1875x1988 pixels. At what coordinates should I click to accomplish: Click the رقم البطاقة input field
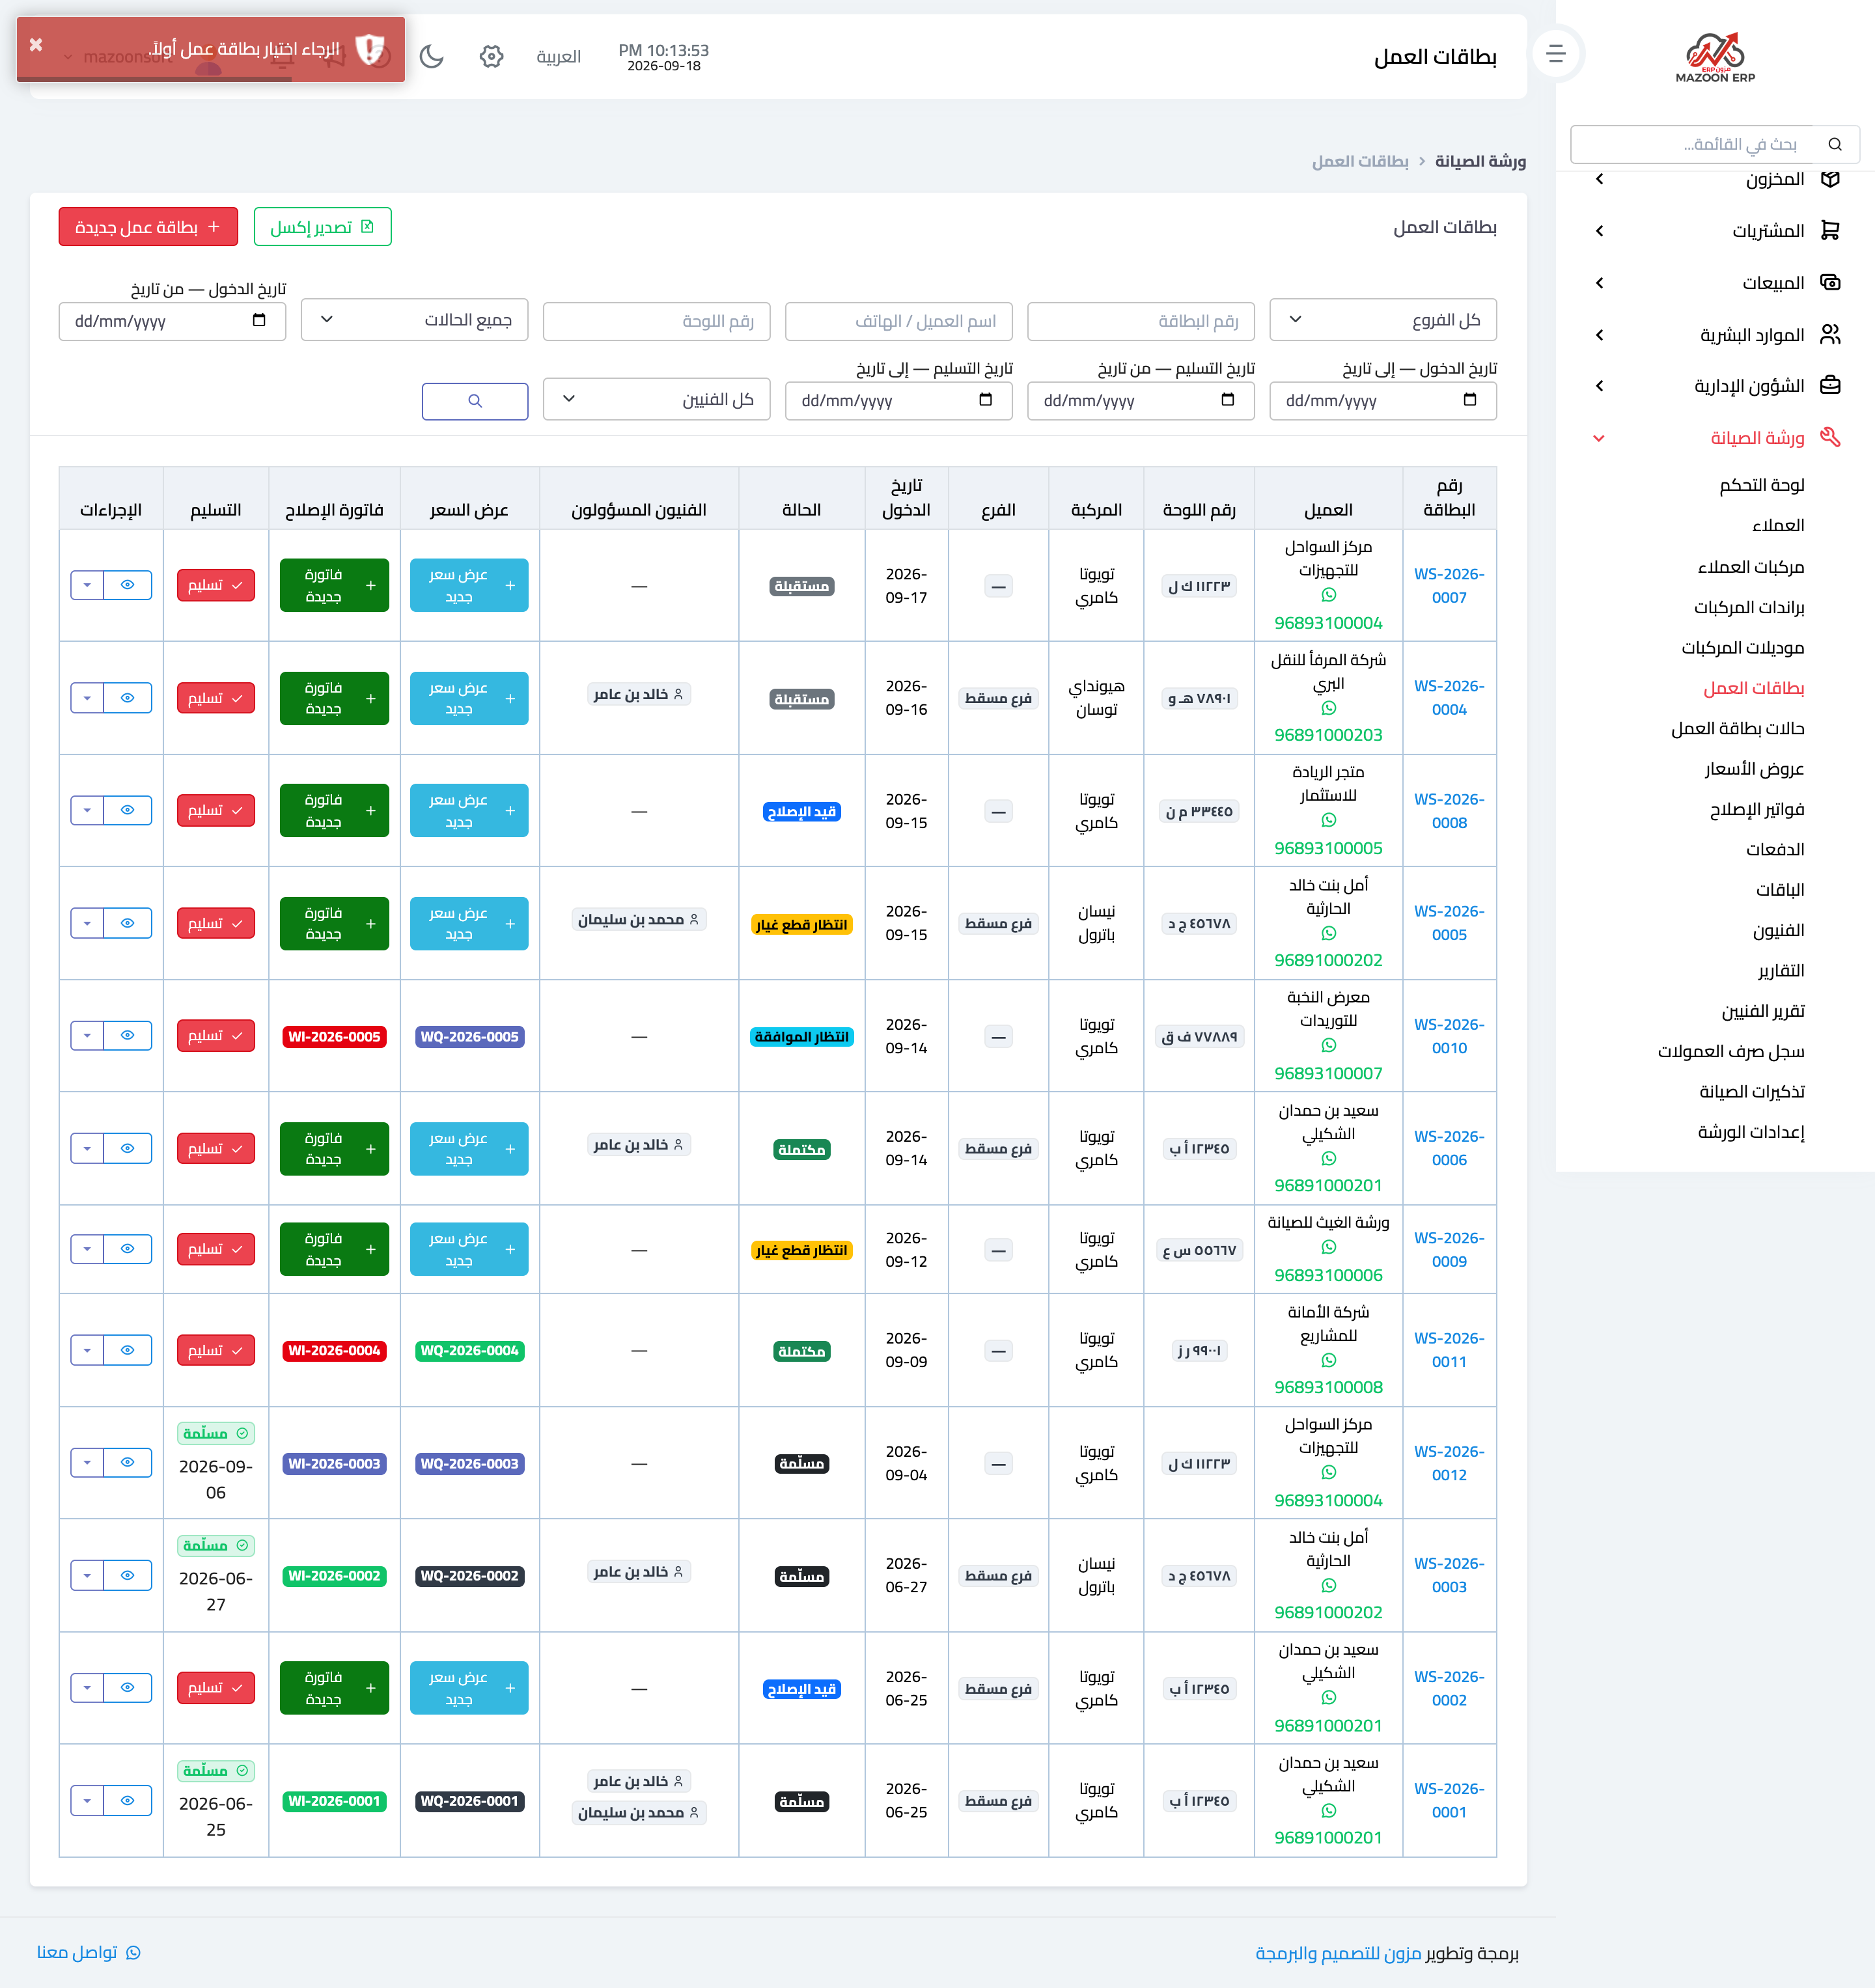(1140, 321)
